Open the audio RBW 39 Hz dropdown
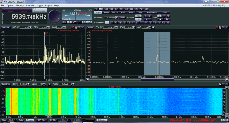The image size is (229, 123). (x=134, y=27)
